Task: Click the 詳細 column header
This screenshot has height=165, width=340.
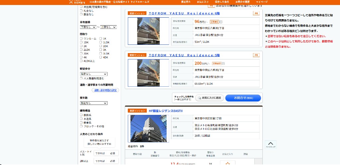Action: coord(245,154)
